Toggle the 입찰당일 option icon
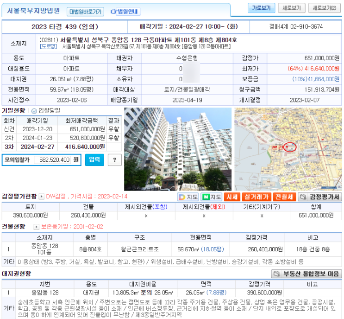Viewport: 344px width, 319px height. click(34, 111)
